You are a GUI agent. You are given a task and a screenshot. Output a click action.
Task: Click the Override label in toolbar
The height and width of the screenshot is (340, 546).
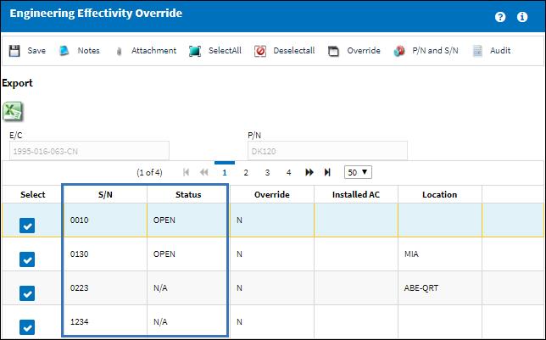[364, 51]
